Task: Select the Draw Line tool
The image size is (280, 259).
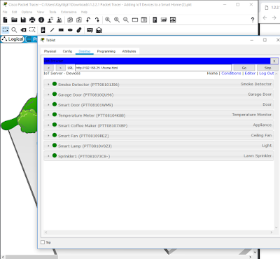Action: click(52, 30)
